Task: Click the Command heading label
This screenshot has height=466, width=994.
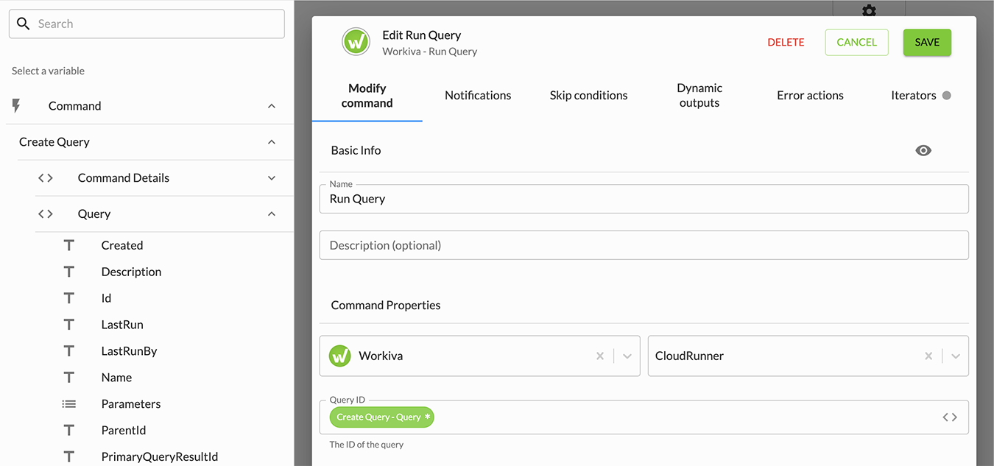Action: point(75,106)
